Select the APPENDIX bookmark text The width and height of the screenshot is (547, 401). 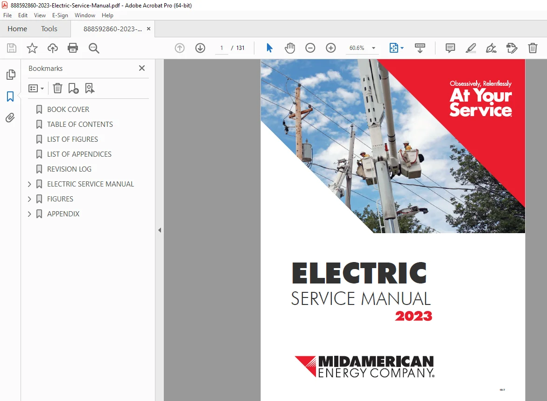(63, 214)
